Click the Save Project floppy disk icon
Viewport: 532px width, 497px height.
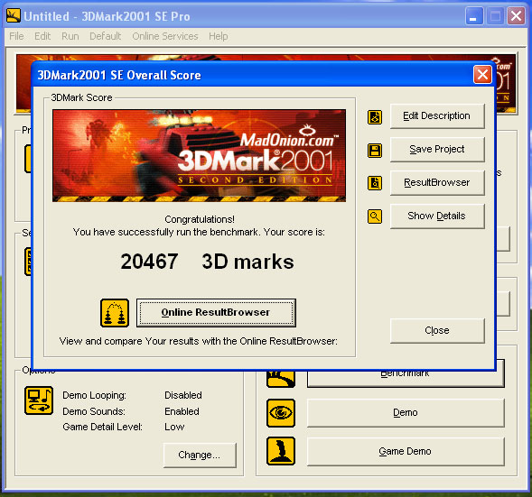[x=375, y=151]
